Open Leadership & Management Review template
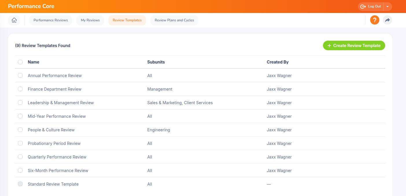 click(61, 103)
